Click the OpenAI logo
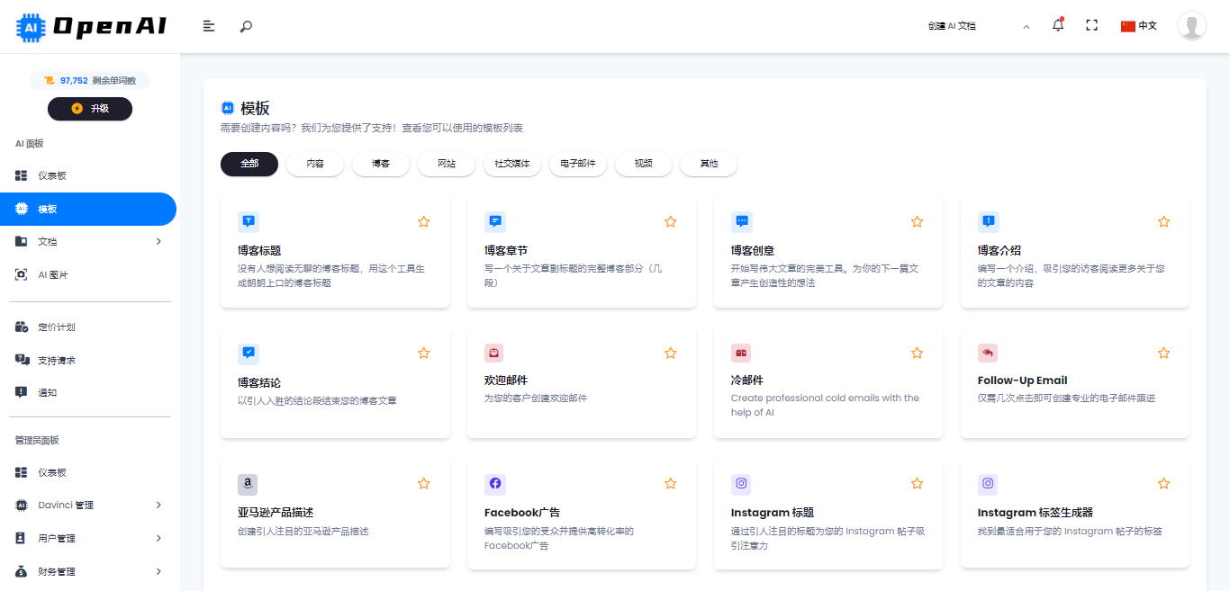This screenshot has width=1230, height=591. (91, 26)
